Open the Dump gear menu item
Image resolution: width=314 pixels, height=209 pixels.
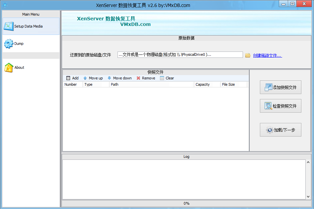click(19, 44)
